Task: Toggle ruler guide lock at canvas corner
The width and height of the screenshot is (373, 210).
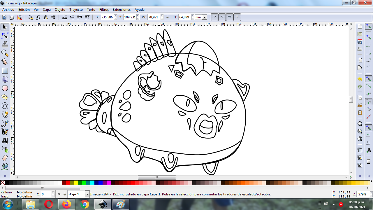Action: (x=12, y=24)
